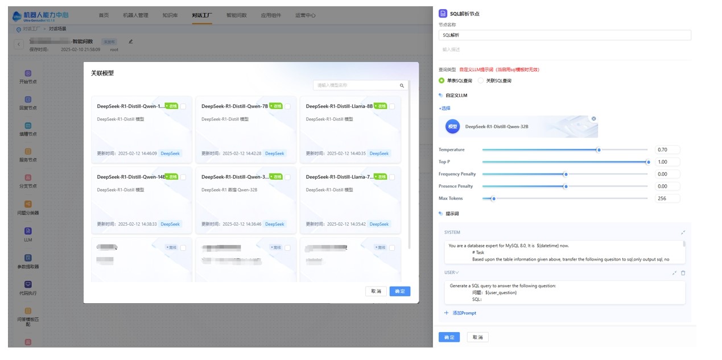Viewport: 722px width, 360px height.
Task: Check the DeepSeek-R1-Distill-Llama-7... model checkbox
Action: tap(392, 177)
